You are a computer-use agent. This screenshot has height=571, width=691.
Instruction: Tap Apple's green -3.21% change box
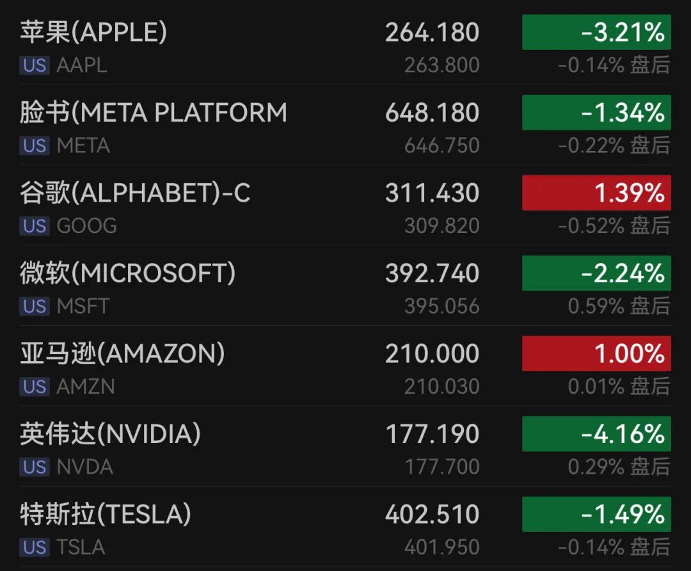click(596, 32)
